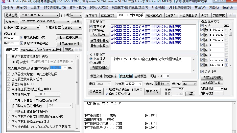Click the send buffer scrollbar down arrow
This screenshot has width=237, height=133.
pyautogui.click(x=194, y=71)
